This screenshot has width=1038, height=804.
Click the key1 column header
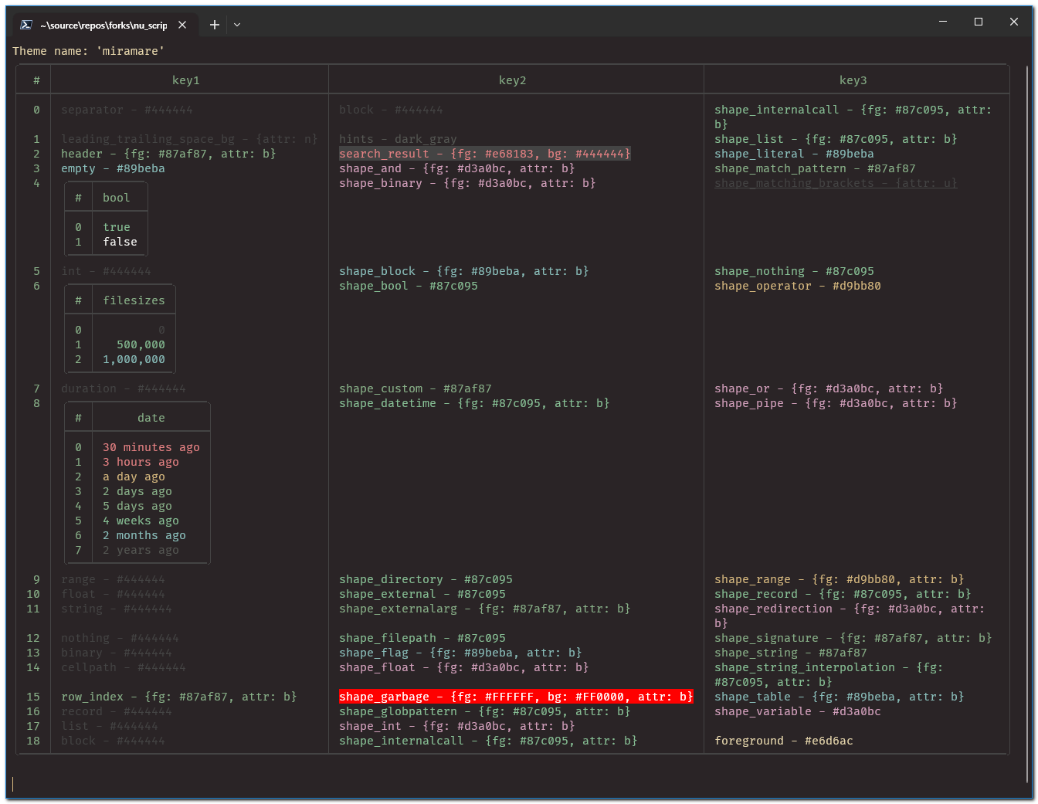coord(186,80)
